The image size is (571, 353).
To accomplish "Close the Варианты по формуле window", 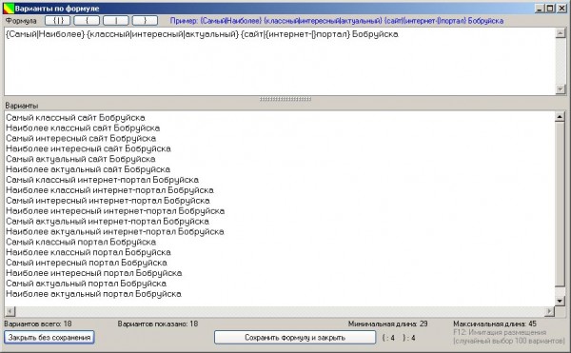I will coord(561,8).
